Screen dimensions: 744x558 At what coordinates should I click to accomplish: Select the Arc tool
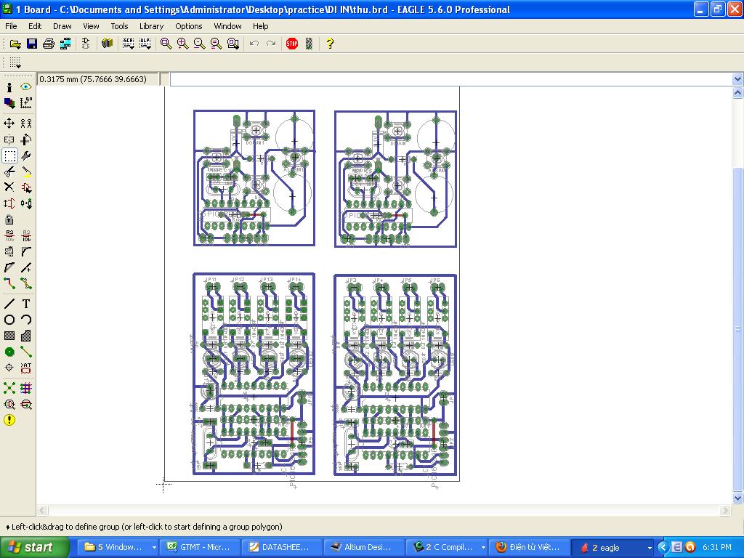click(x=26, y=320)
